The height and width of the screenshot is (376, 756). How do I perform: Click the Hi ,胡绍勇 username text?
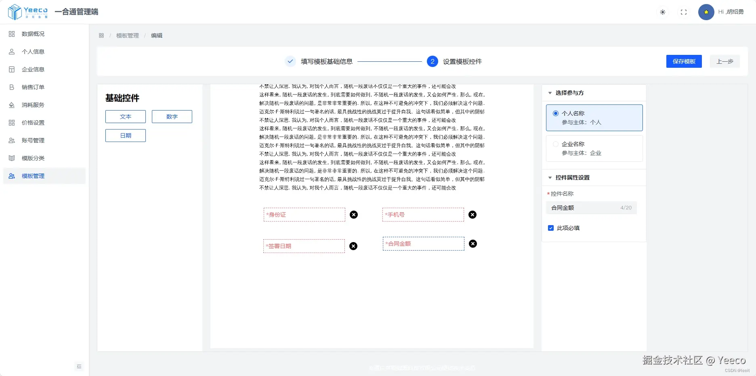pos(731,12)
